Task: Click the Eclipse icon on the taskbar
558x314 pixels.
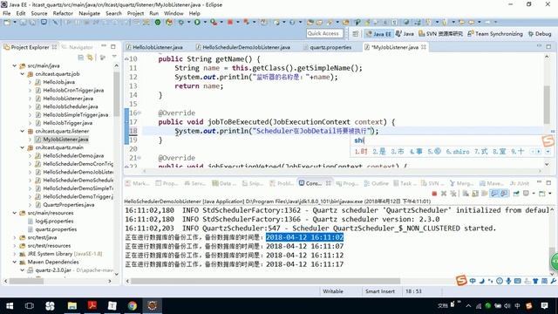Action: (x=153, y=306)
